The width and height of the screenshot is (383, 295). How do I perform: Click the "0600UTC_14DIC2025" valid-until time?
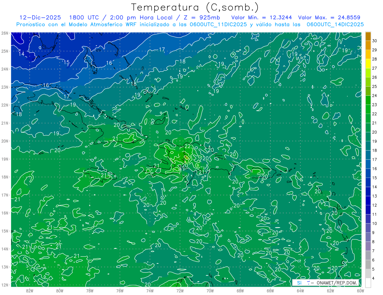[x=335, y=25]
